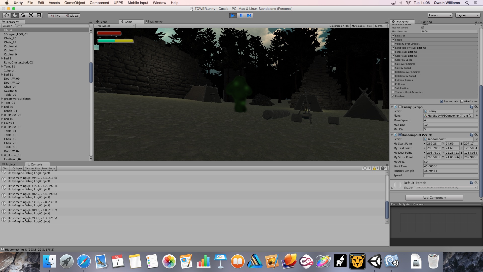Click the Step frame button
483x272 pixels.
pos(249,15)
